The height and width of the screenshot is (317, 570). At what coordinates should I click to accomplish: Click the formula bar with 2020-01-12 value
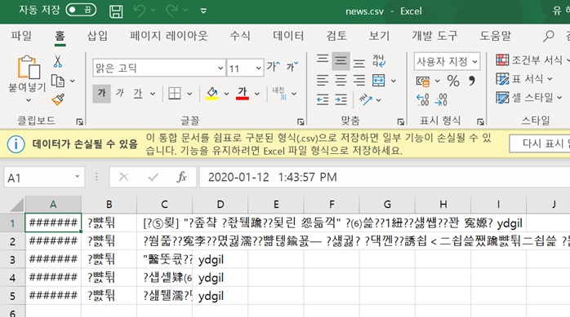click(385, 178)
